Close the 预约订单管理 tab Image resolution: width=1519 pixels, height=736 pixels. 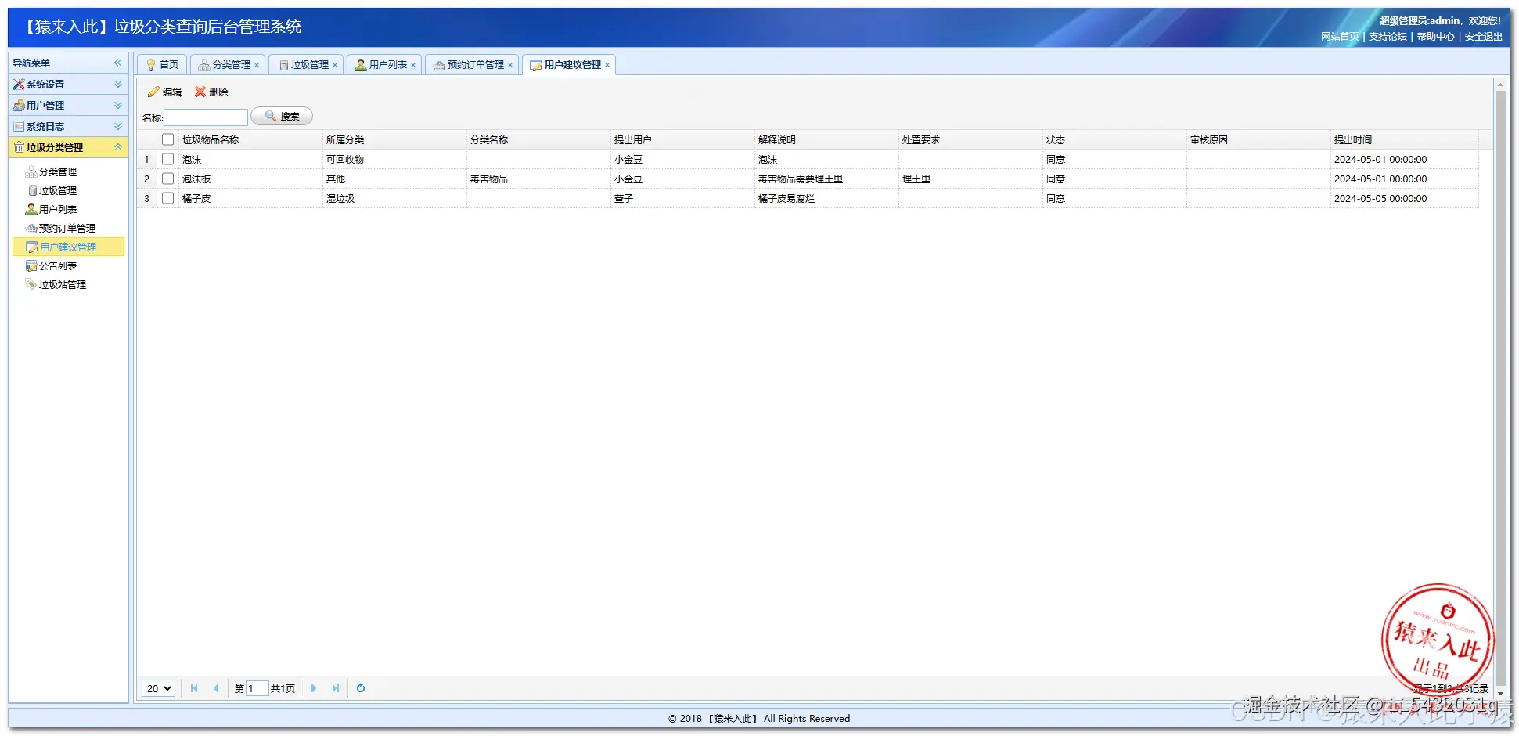click(510, 66)
